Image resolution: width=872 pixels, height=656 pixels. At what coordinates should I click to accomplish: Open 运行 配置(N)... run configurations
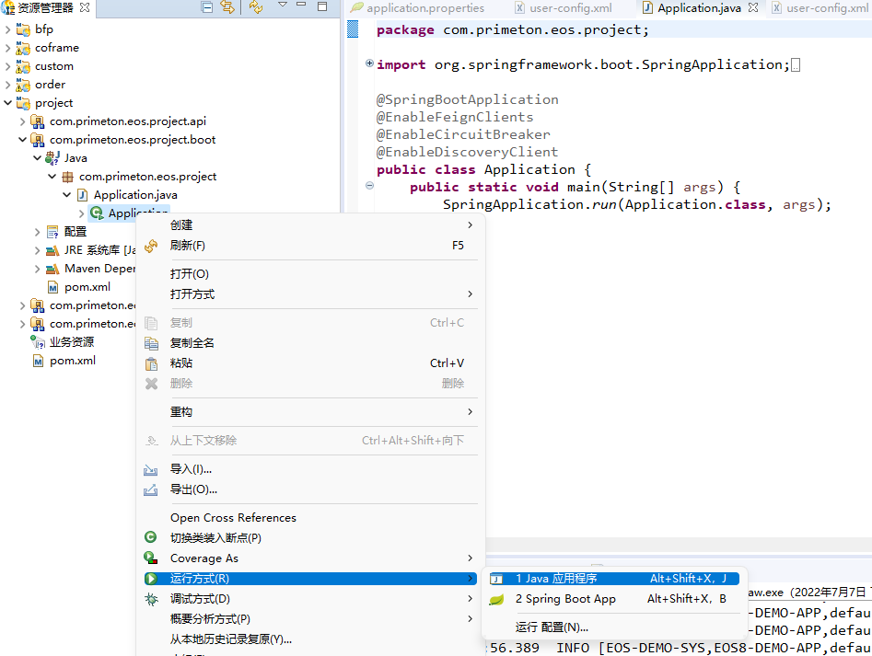click(x=552, y=627)
